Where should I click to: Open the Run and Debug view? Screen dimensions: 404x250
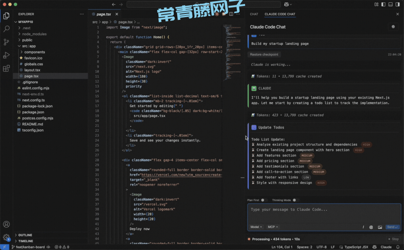pos(6,55)
